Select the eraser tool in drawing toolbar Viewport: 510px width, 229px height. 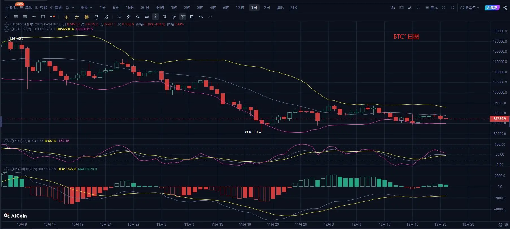coord(138,17)
